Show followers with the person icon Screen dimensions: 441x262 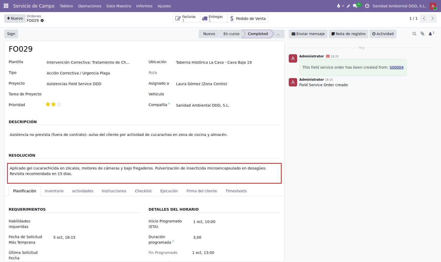coord(431,34)
